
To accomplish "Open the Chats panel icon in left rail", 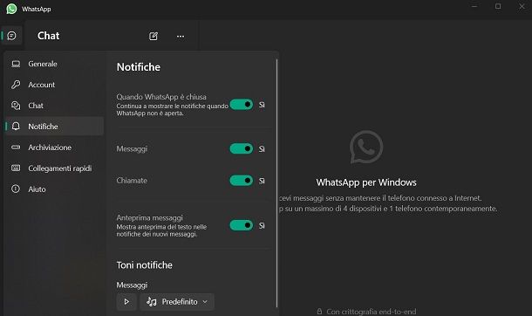I will click(12, 36).
